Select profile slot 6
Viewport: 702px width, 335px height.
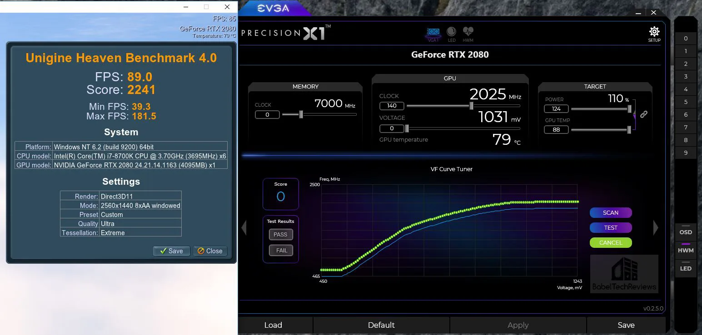(x=686, y=115)
